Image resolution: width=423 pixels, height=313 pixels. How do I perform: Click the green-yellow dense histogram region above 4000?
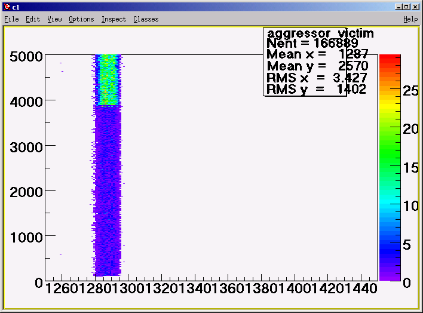(109, 79)
